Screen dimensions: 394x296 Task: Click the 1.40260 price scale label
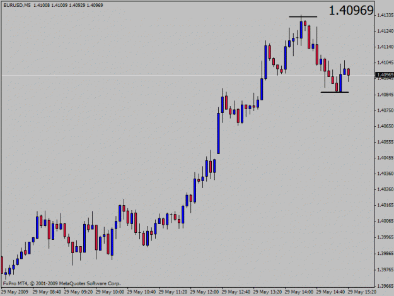click(385, 189)
